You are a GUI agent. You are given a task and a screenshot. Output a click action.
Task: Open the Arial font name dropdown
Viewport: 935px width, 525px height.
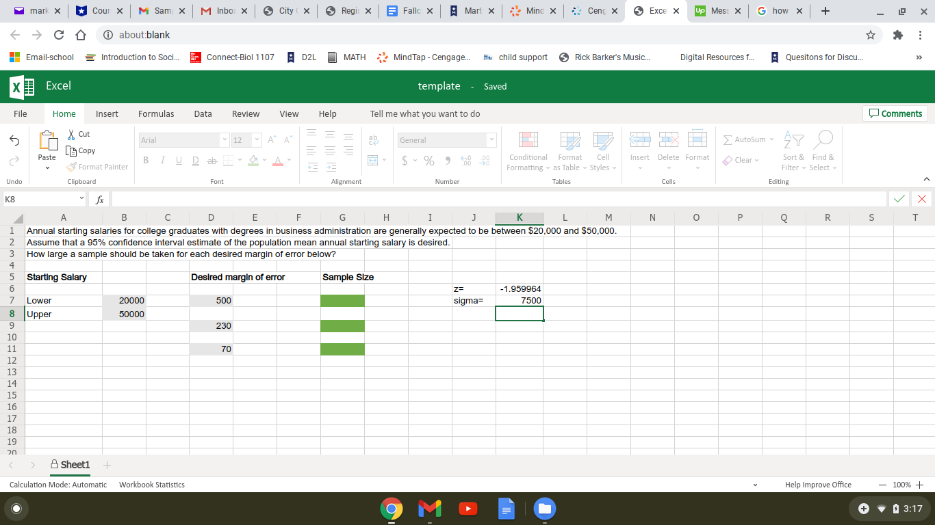(224, 140)
